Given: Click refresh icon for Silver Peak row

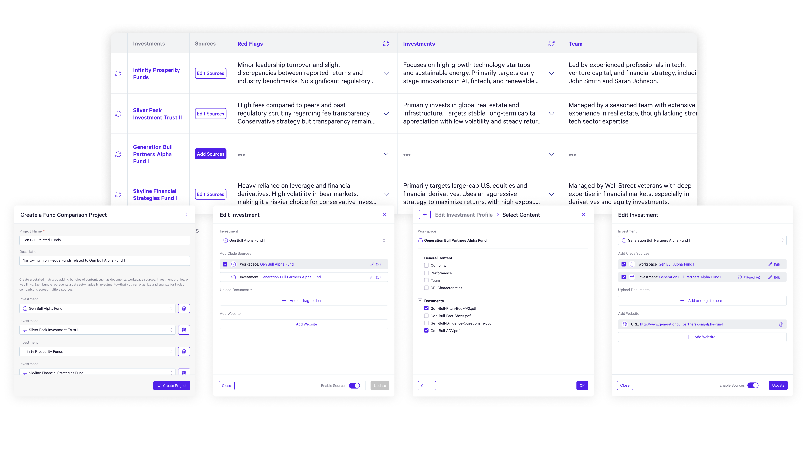Looking at the screenshot, I should click(118, 114).
